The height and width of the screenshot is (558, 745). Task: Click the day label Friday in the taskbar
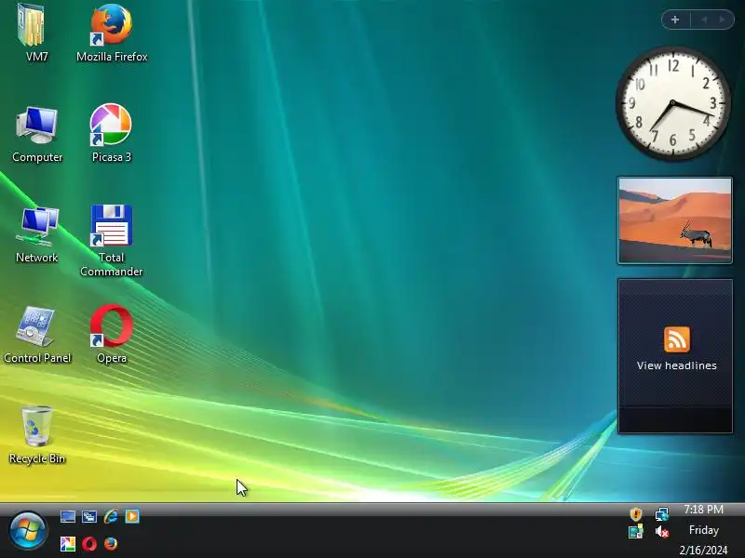coord(704,530)
